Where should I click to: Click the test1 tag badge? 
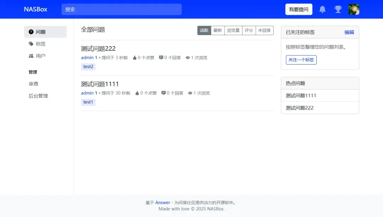tap(88, 102)
